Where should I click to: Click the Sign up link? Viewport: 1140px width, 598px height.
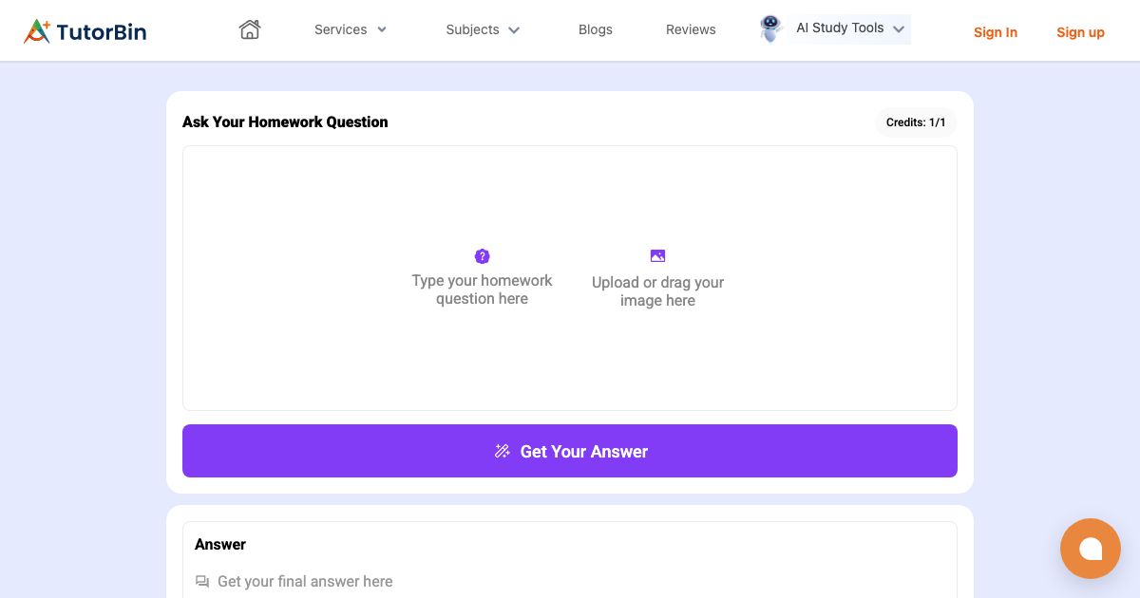(1080, 32)
